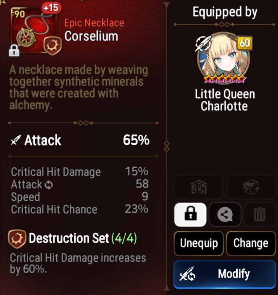
Task: Click the Unequip button
Action: click(x=199, y=243)
